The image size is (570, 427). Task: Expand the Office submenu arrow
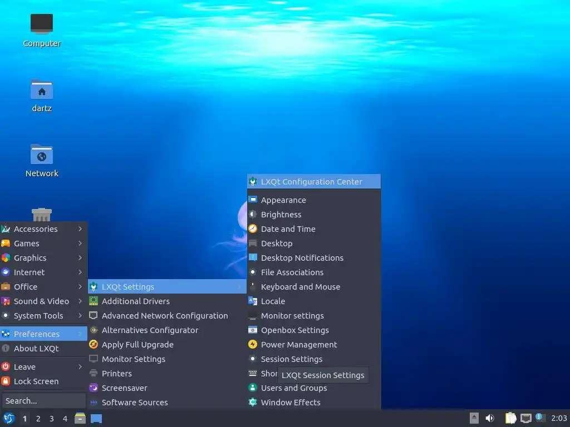[80, 286]
